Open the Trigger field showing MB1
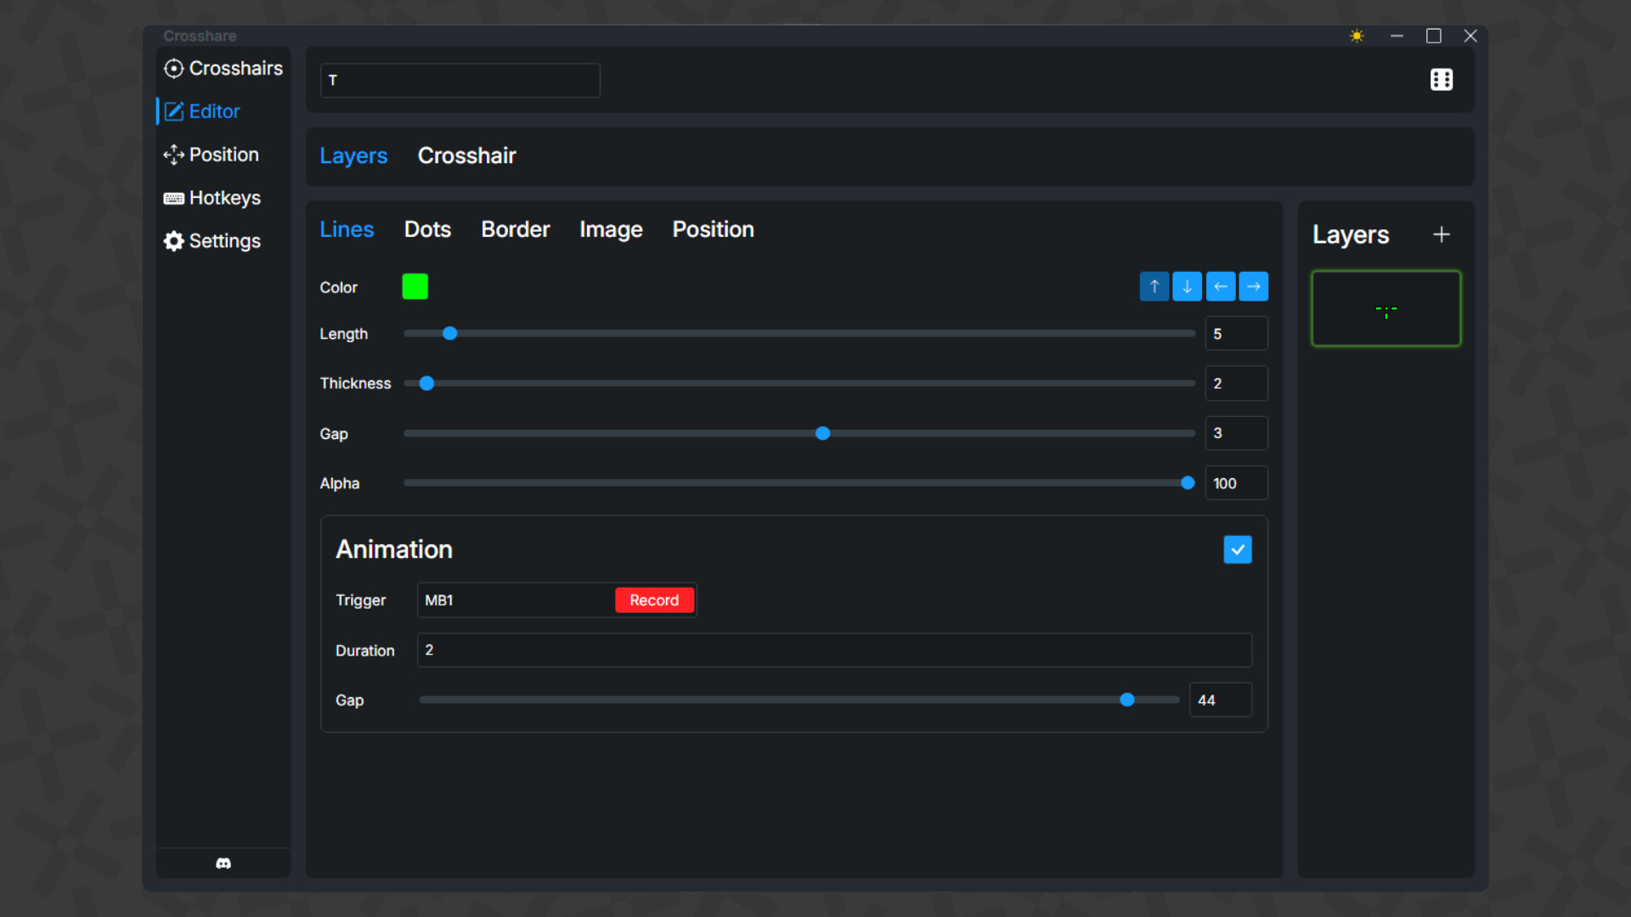Image resolution: width=1631 pixels, height=917 pixels. tap(510, 599)
